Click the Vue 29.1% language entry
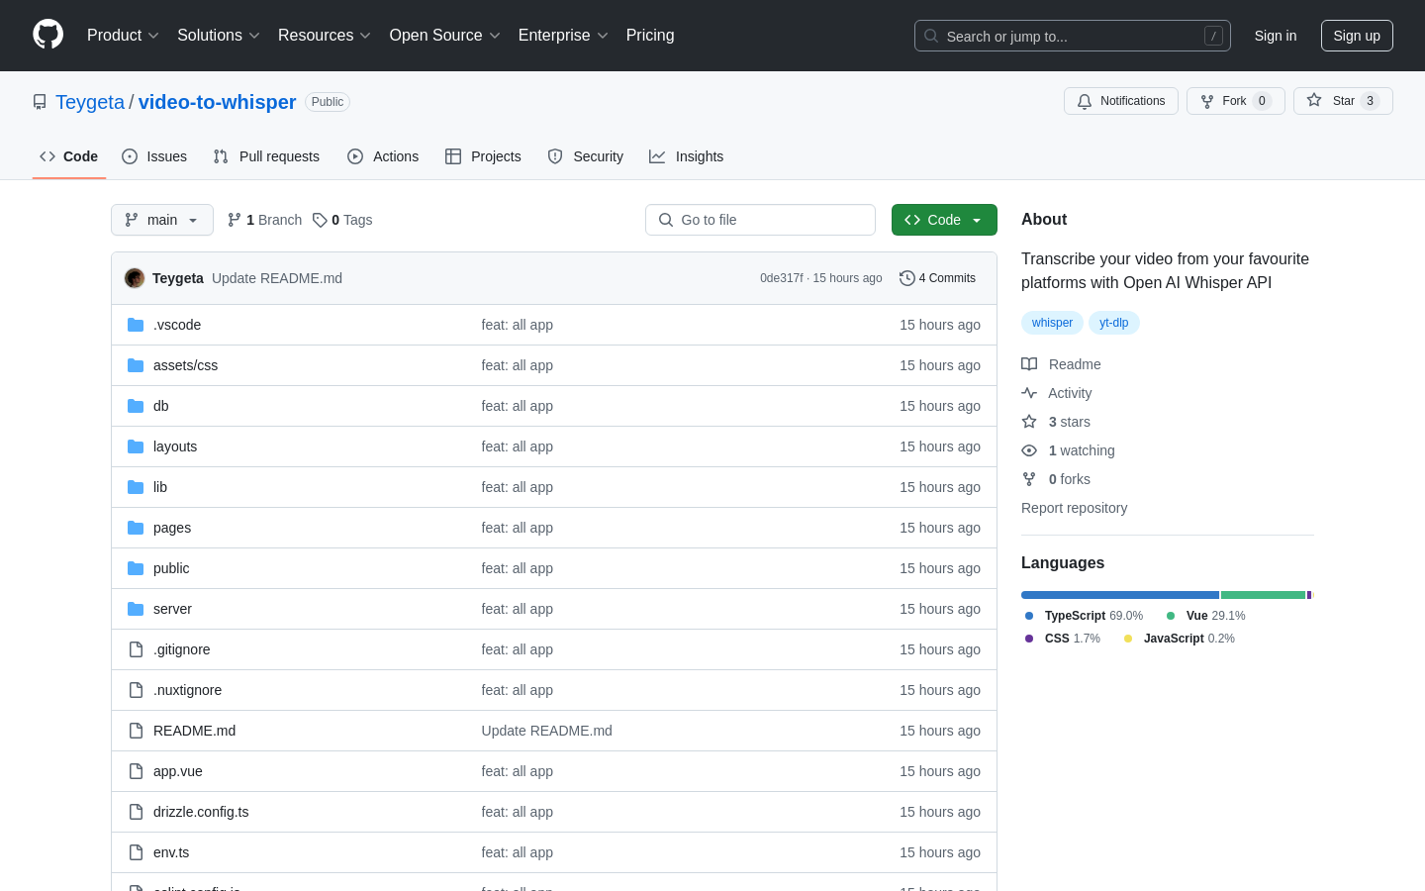1425x891 pixels. click(x=1205, y=616)
